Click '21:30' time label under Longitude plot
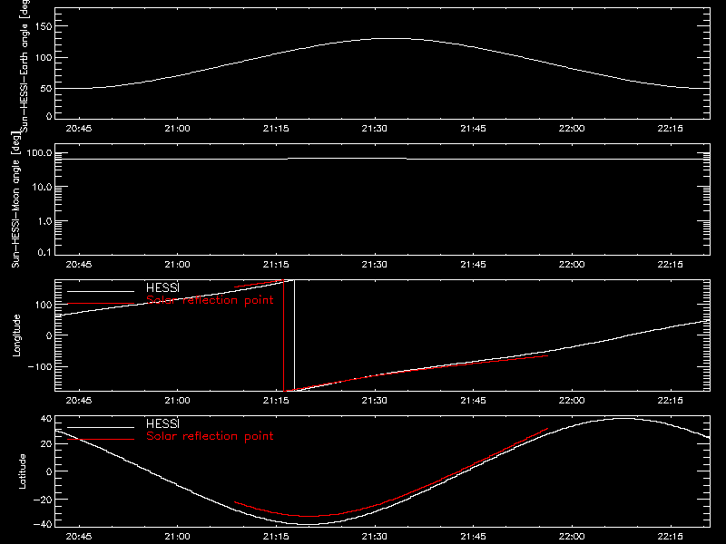Screen dimensions: 726x544 (x=375, y=401)
